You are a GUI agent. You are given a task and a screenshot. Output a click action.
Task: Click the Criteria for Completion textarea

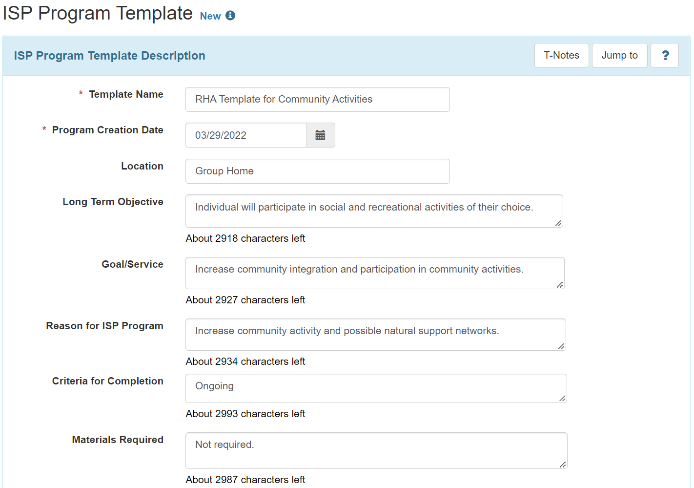click(x=376, y=388)
